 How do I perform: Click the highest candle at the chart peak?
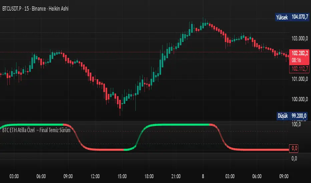coord(203,23)
